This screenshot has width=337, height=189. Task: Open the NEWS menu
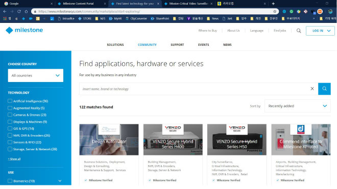(x=227, y=45)
